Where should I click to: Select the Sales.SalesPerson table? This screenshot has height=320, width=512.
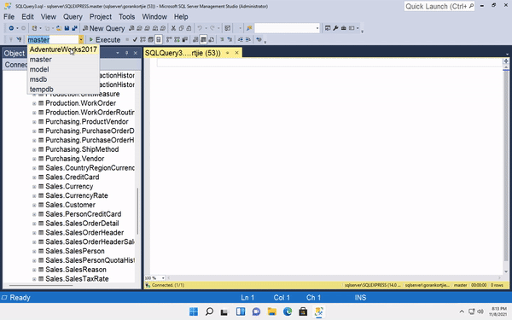(x=75, y=251)
